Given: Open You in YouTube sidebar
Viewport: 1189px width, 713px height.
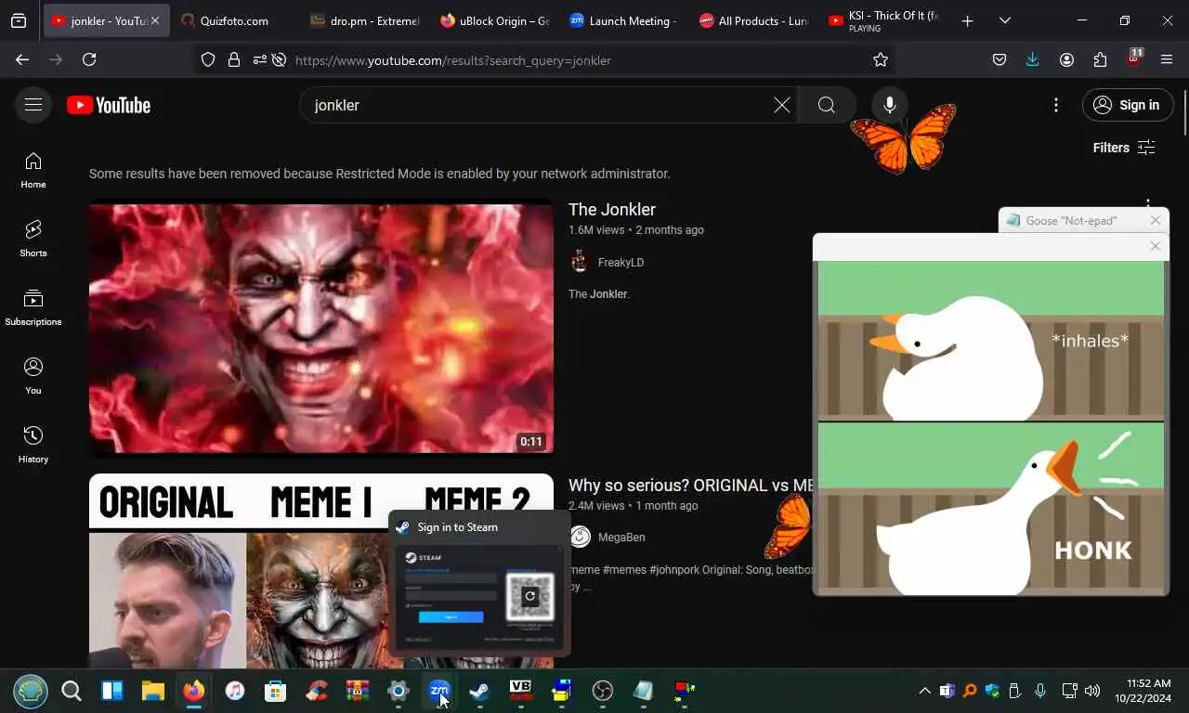Looking at the screenshot, I should click(33, 376).
